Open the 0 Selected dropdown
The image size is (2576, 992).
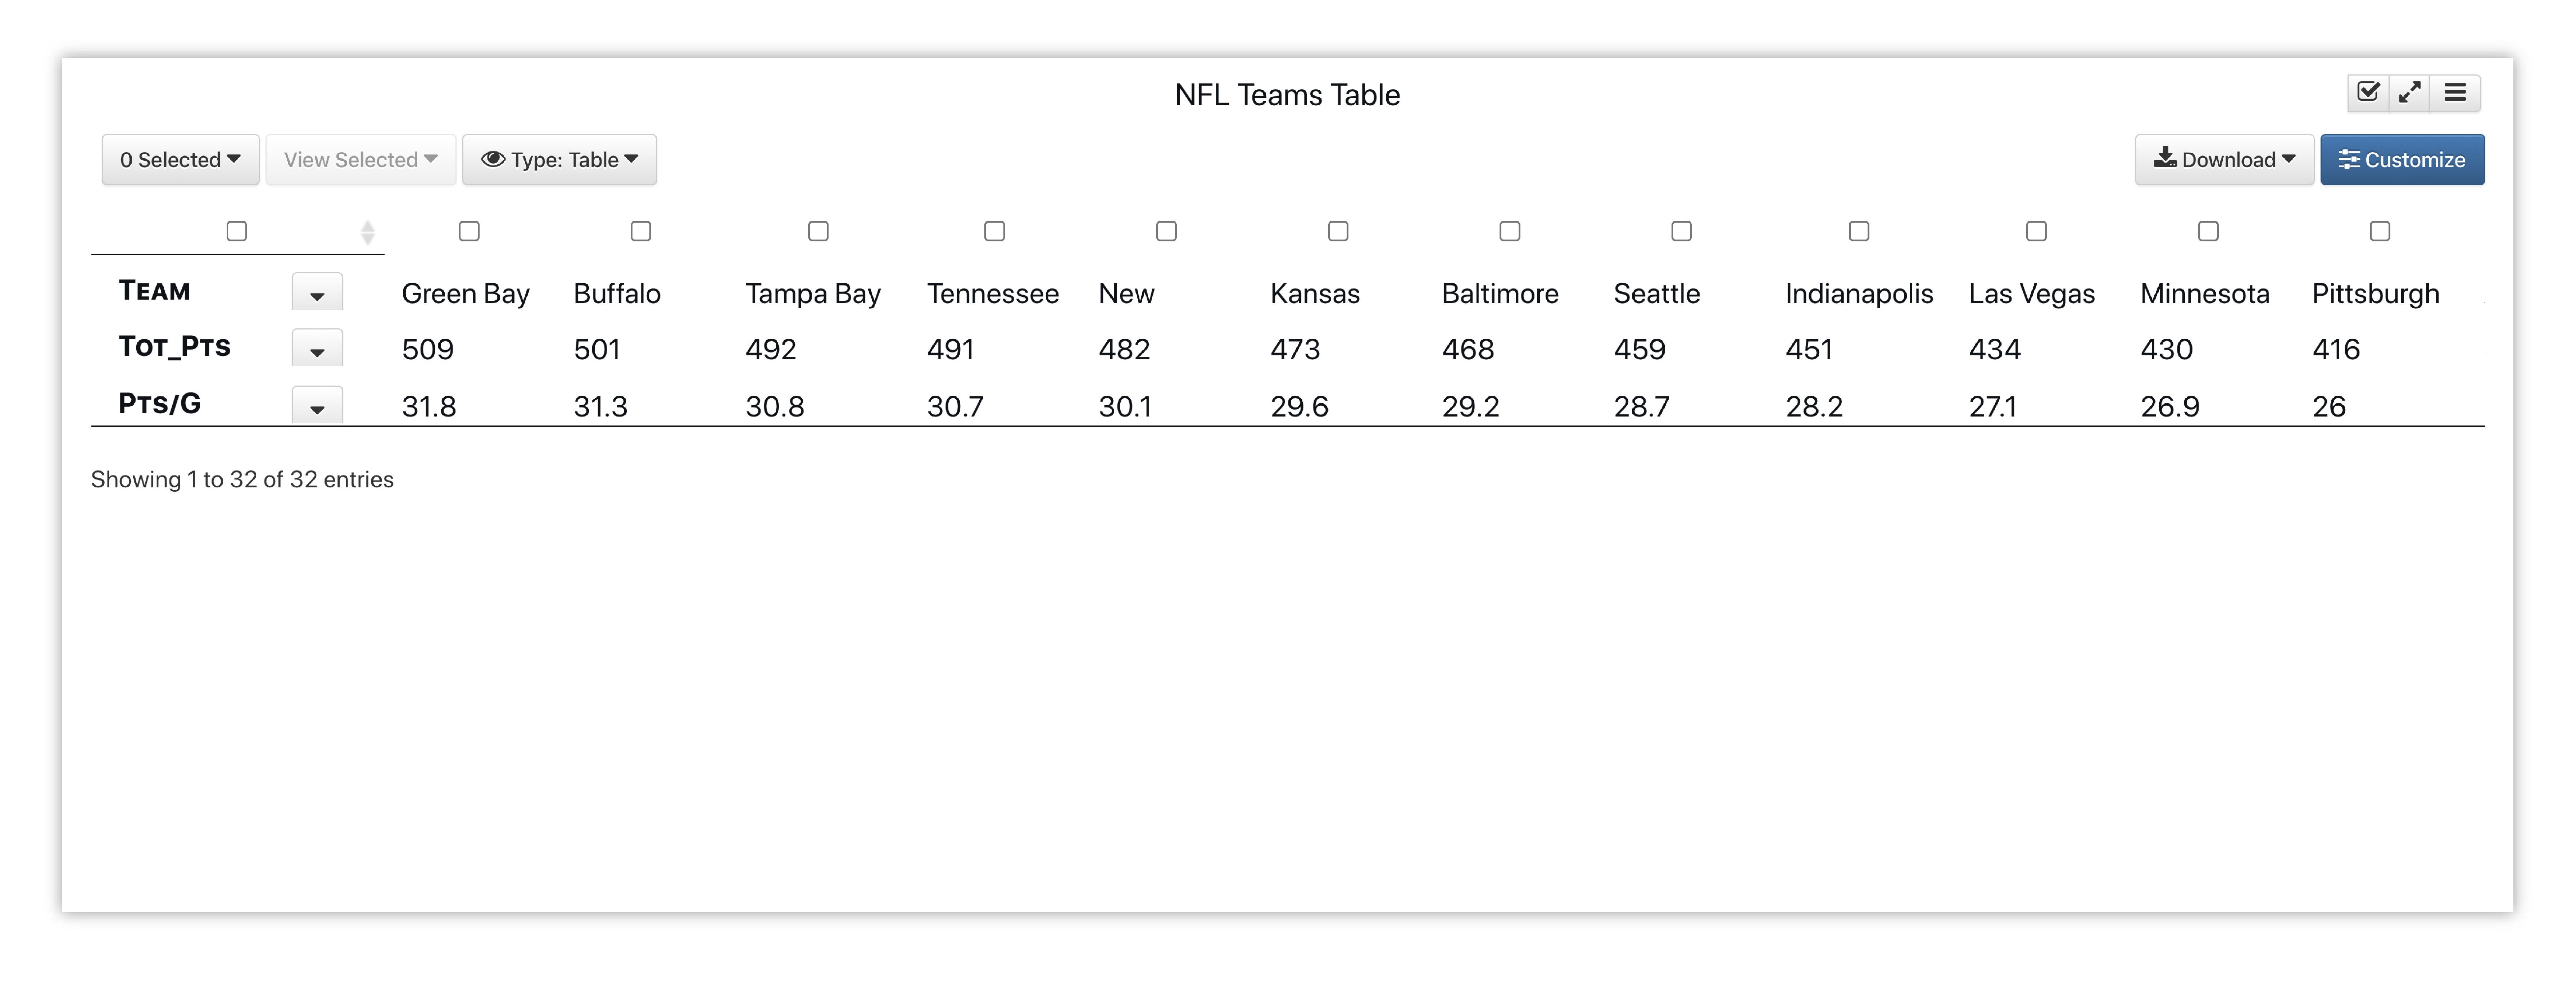[x=180, y=160]
